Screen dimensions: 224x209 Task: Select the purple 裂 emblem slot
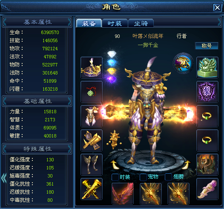point(207,92)
